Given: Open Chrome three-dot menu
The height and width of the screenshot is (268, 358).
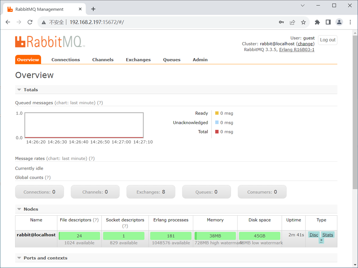Looking at the screenshot, I should tap(350, 22).
